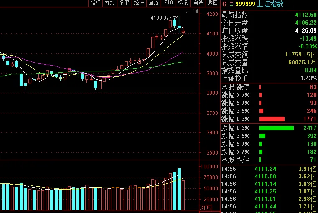Click the 返回 back button
This screenshot has height=213, width=318.
tap(213, 3)
